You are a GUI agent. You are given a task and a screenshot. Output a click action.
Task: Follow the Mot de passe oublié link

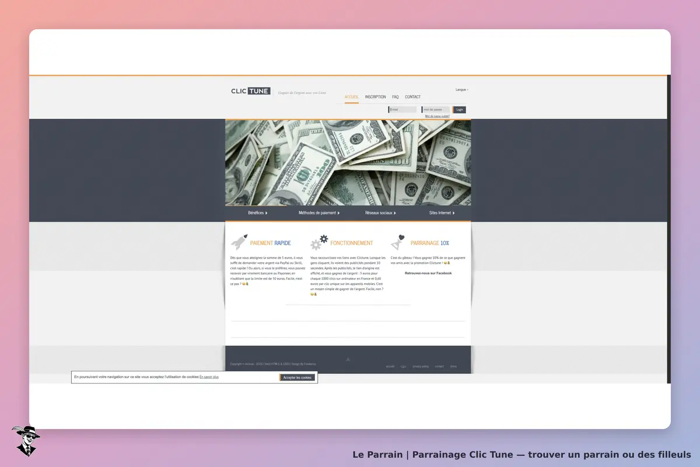point(437,116)
